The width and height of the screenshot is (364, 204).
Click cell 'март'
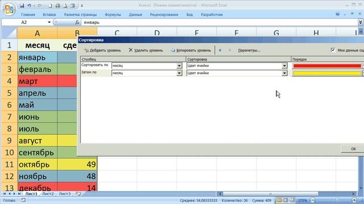(38, 81)
